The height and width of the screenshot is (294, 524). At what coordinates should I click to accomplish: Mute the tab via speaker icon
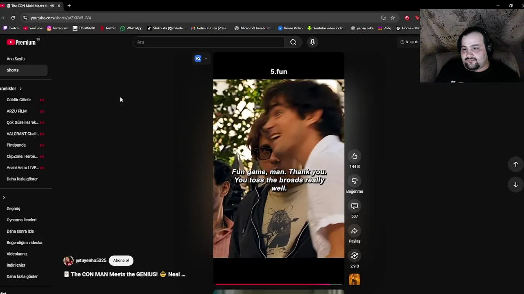[52, 6]
